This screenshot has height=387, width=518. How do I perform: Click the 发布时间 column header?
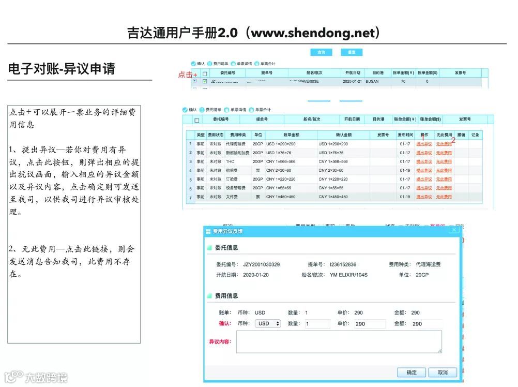point(405,135)
